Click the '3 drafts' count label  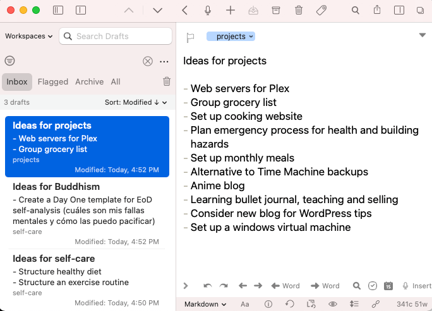pyautogui.click(x=17, y=102)
